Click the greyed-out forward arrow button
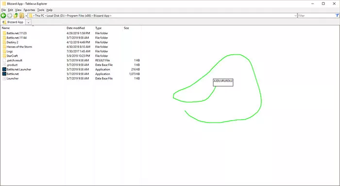This screenshot has width=340, height=186. (10, 15)
